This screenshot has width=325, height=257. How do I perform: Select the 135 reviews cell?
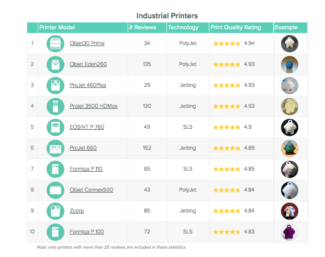147,64
